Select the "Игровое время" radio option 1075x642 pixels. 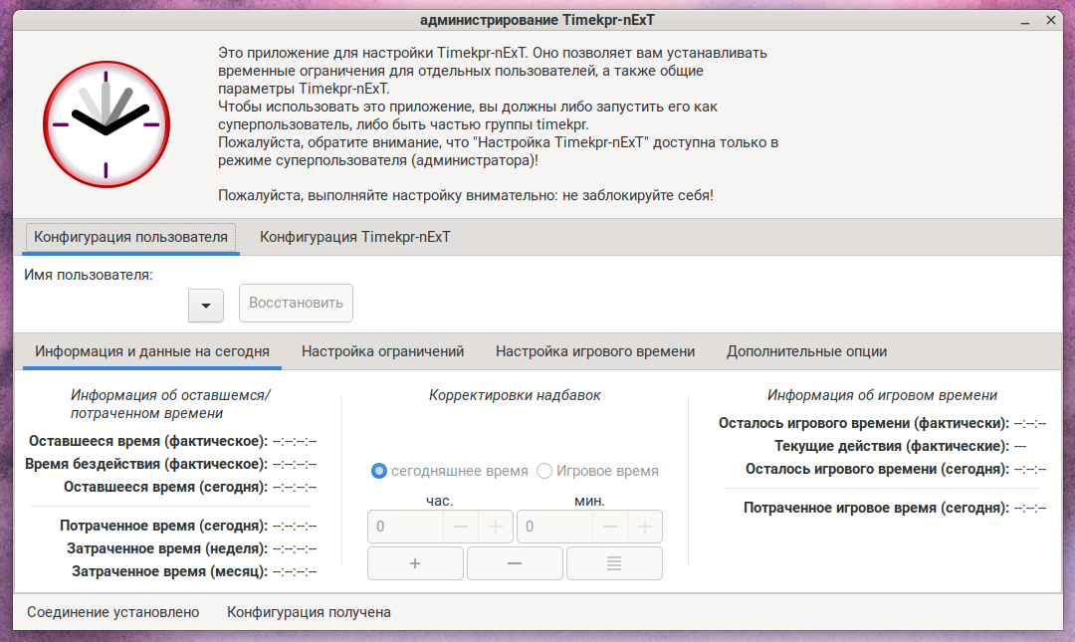click(544, 471)
